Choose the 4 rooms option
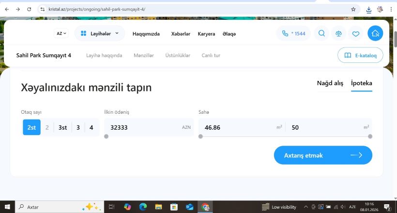397x213 pixels. [x=91, y=128]
